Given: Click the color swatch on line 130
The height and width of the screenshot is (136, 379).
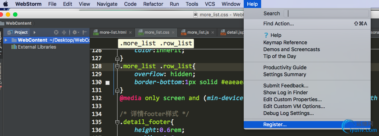Looking at the screenshot, I should point(108,83).
